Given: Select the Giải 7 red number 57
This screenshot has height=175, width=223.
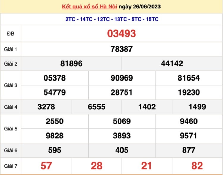Looking at the screenshot, I should [46, 166].
